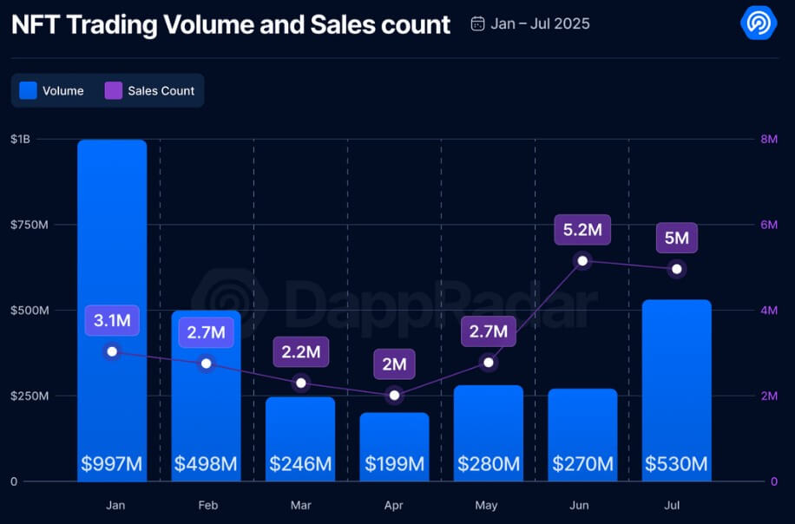
Task: Toggle the Volume legend series
Action: click(52, 90)
